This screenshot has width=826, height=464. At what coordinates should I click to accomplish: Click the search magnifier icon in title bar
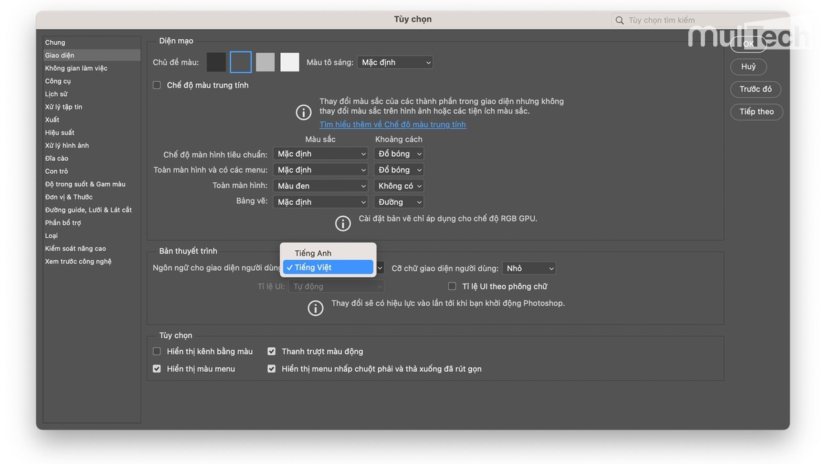tap(619, 20)
